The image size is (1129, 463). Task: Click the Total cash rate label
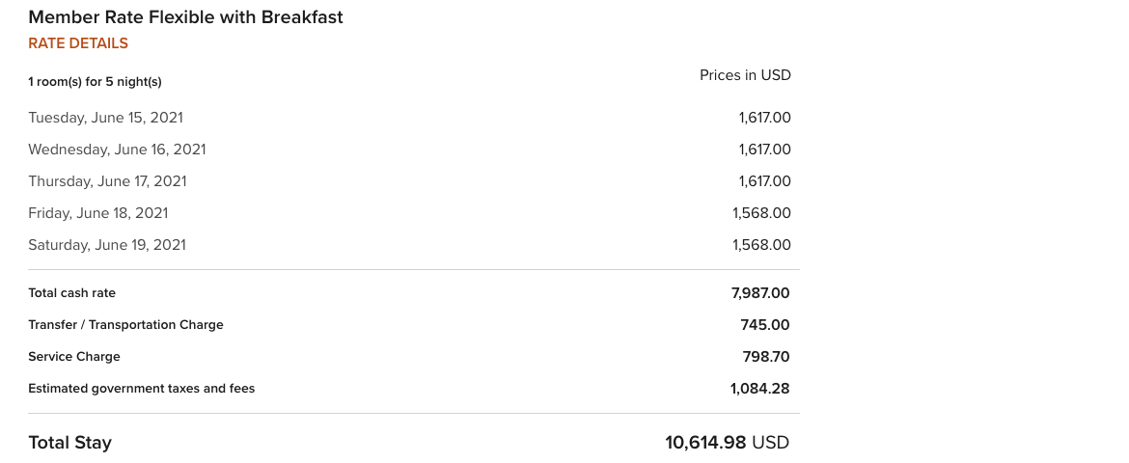tap(72, 293)
